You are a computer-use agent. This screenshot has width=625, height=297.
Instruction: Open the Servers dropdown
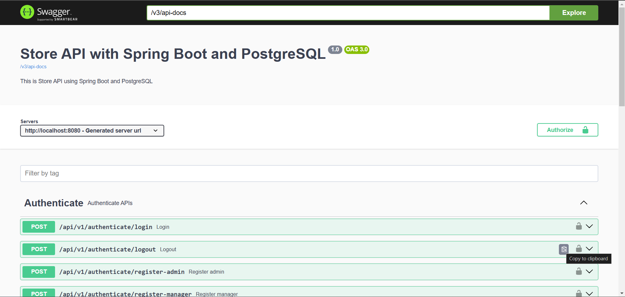coord(92,131)
